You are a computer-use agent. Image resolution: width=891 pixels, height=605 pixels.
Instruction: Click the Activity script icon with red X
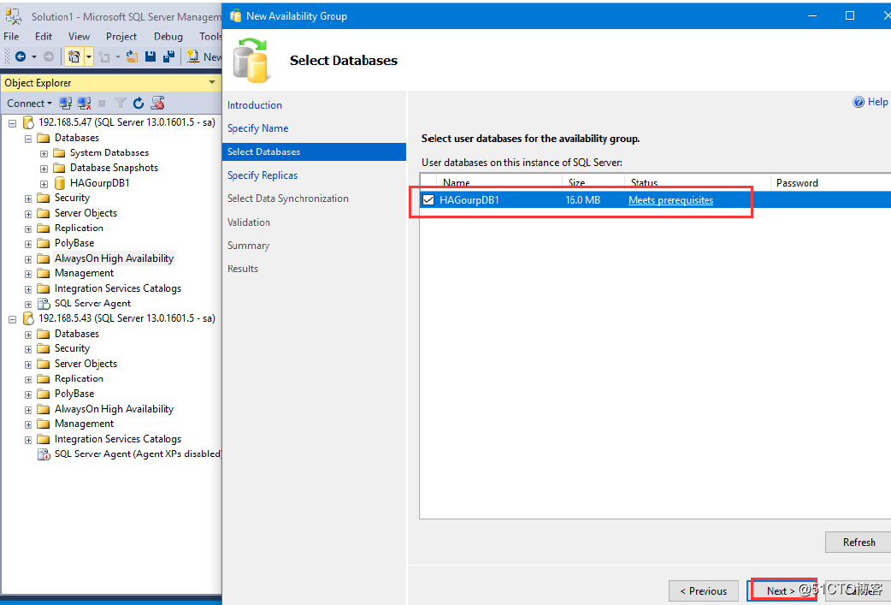[x=157, y=103]
